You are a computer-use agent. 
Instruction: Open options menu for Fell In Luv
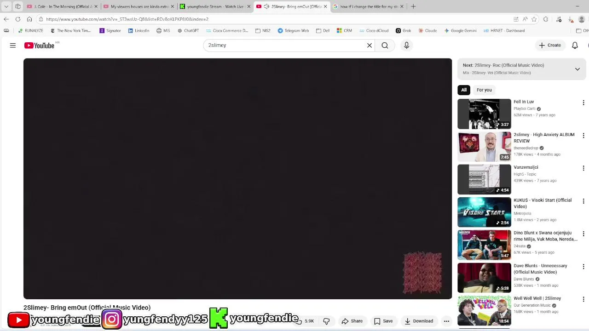583,103
